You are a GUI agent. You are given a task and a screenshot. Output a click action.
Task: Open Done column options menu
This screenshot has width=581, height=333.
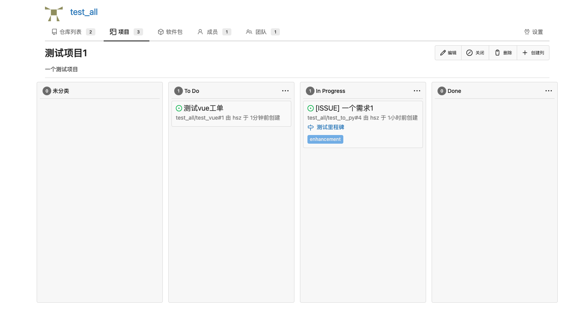pos(549,91)
